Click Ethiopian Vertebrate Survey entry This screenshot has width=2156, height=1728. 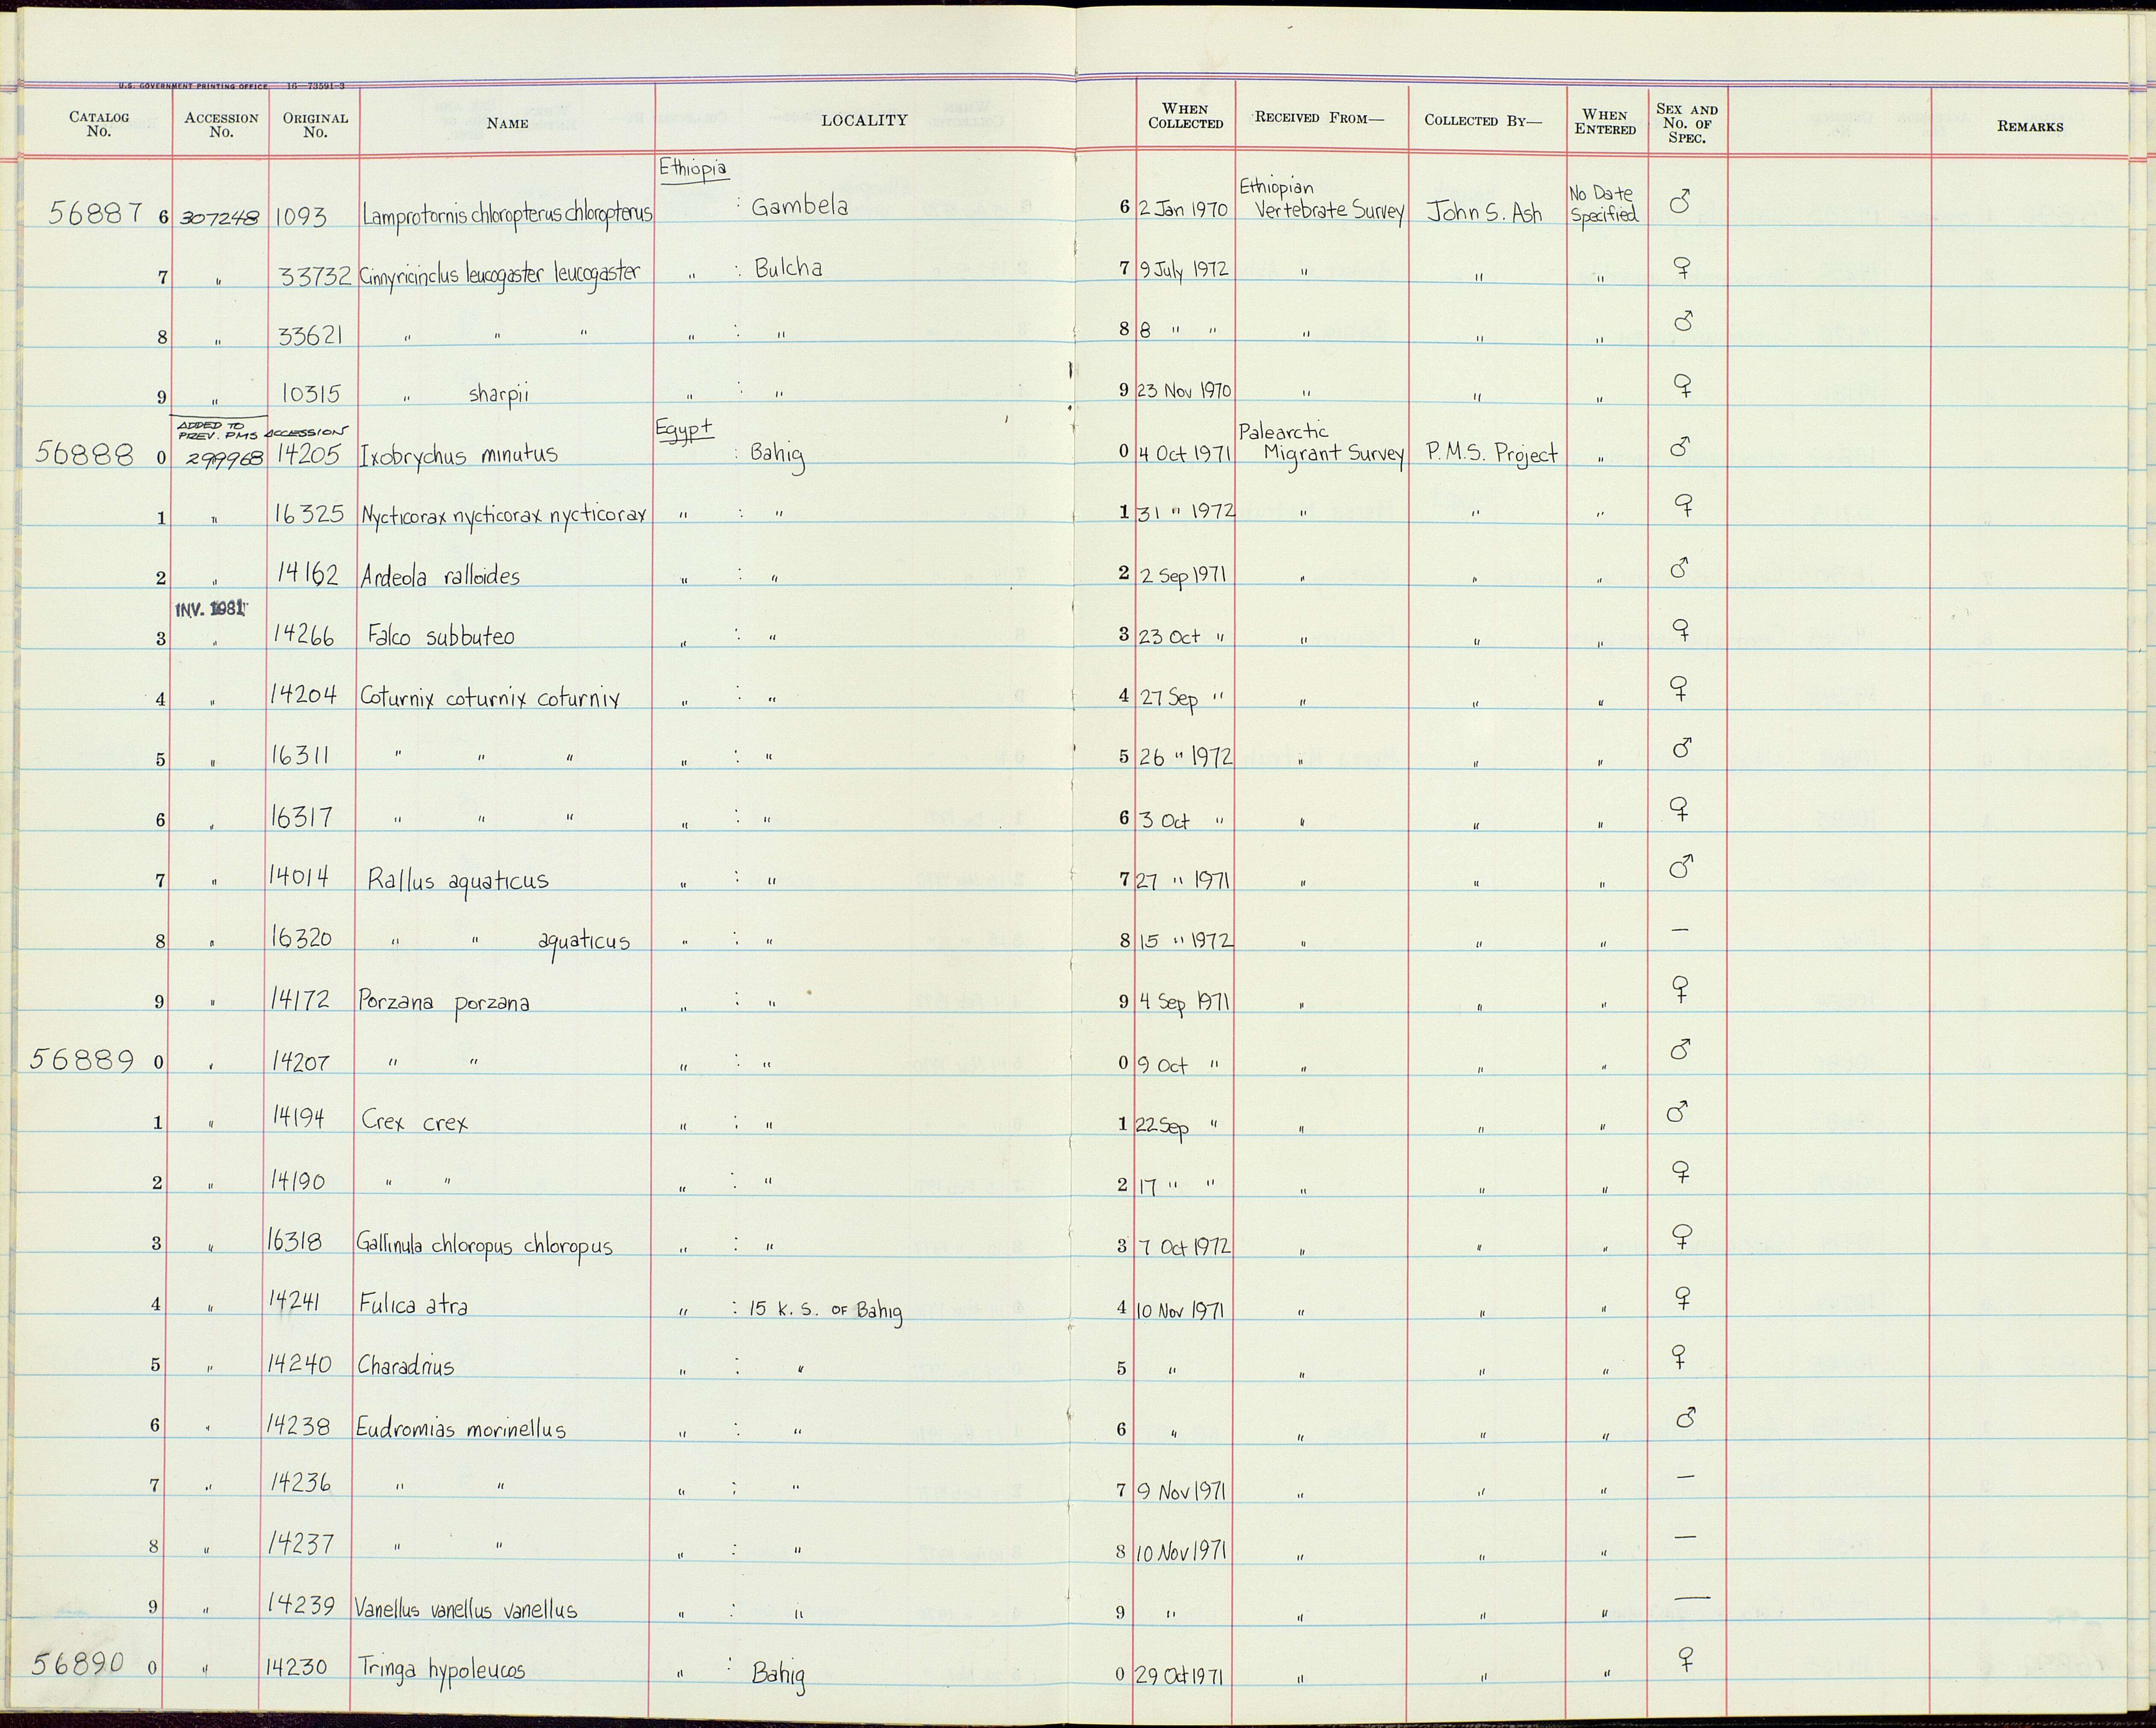pyautogui.click(x=1321, y=200)
